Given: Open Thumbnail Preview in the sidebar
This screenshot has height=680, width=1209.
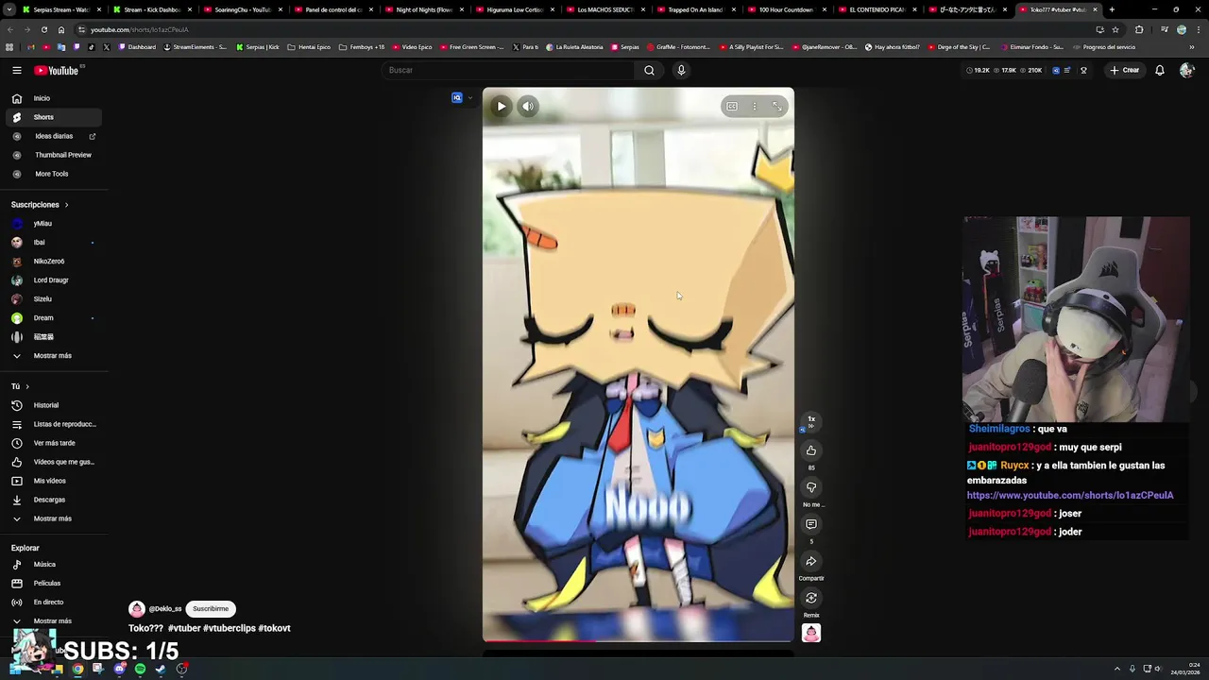Looking at the screenshot, I should pos(52,155).
